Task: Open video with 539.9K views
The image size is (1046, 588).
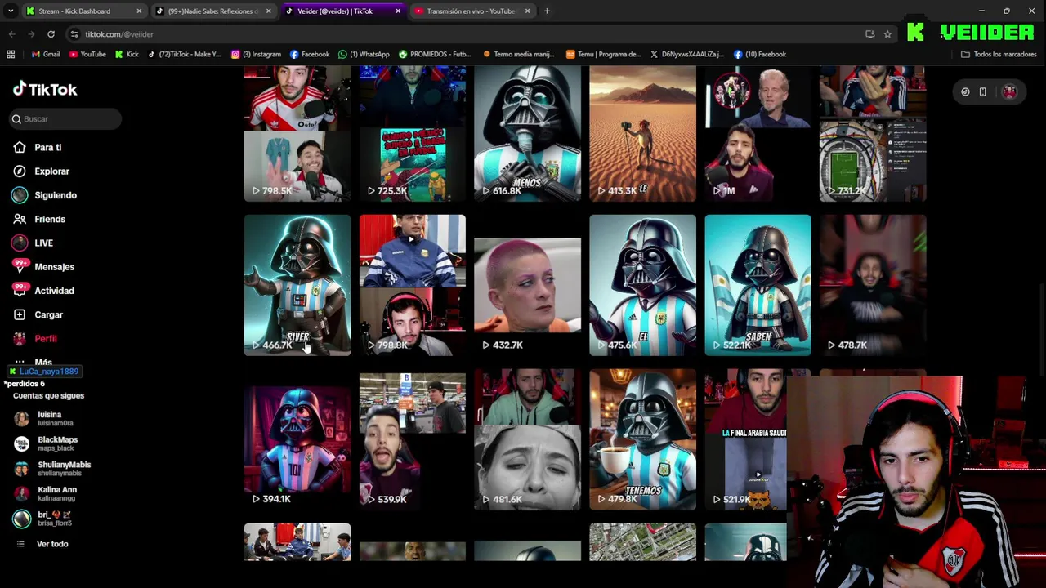Action: point(413,441)
